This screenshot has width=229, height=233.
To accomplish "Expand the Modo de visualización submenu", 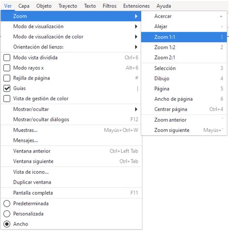I will [x=71, y=27].
